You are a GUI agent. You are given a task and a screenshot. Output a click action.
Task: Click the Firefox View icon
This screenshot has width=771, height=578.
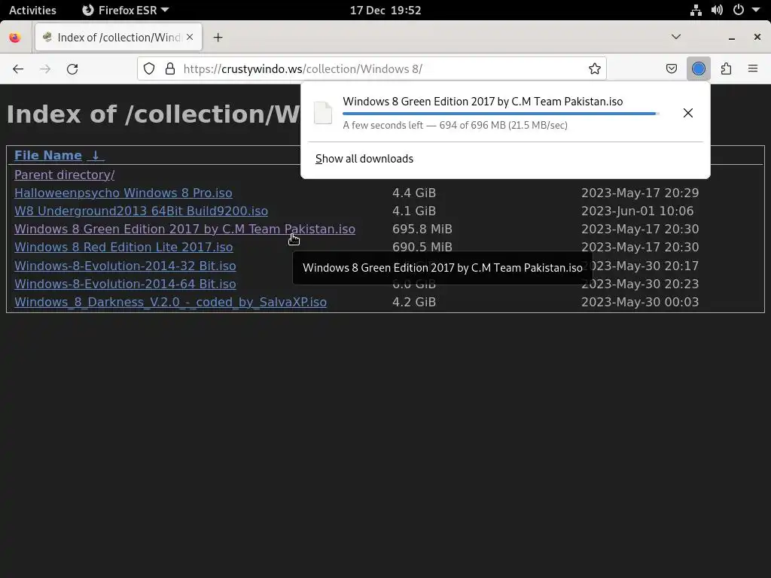15,38
